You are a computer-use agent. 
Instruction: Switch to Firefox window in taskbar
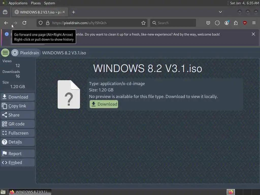[x=30, y=192]
